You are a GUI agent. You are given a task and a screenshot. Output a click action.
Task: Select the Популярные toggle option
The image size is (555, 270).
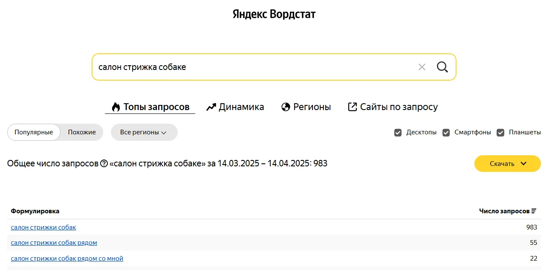point(34,132)
